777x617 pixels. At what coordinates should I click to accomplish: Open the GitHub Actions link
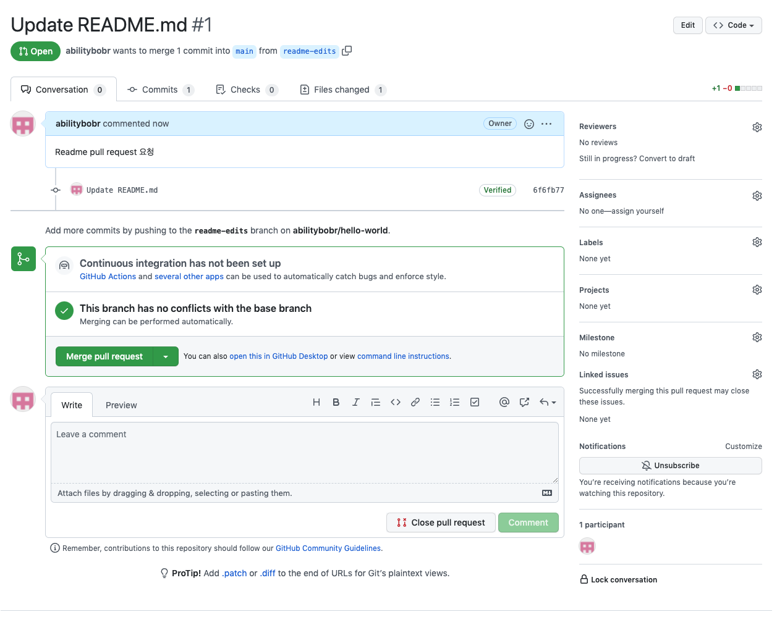(108, 276)
